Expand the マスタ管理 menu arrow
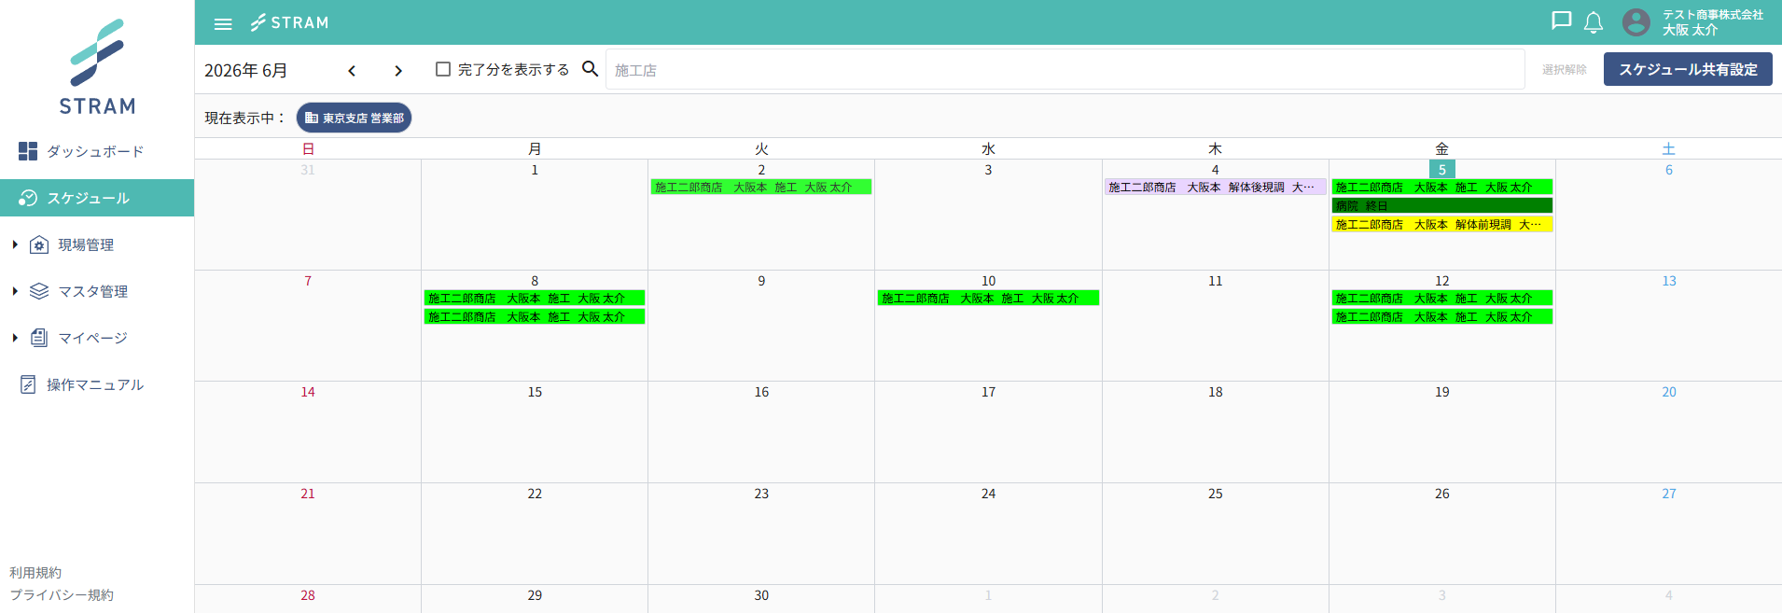1782x613 pixels. coord(15,291)
